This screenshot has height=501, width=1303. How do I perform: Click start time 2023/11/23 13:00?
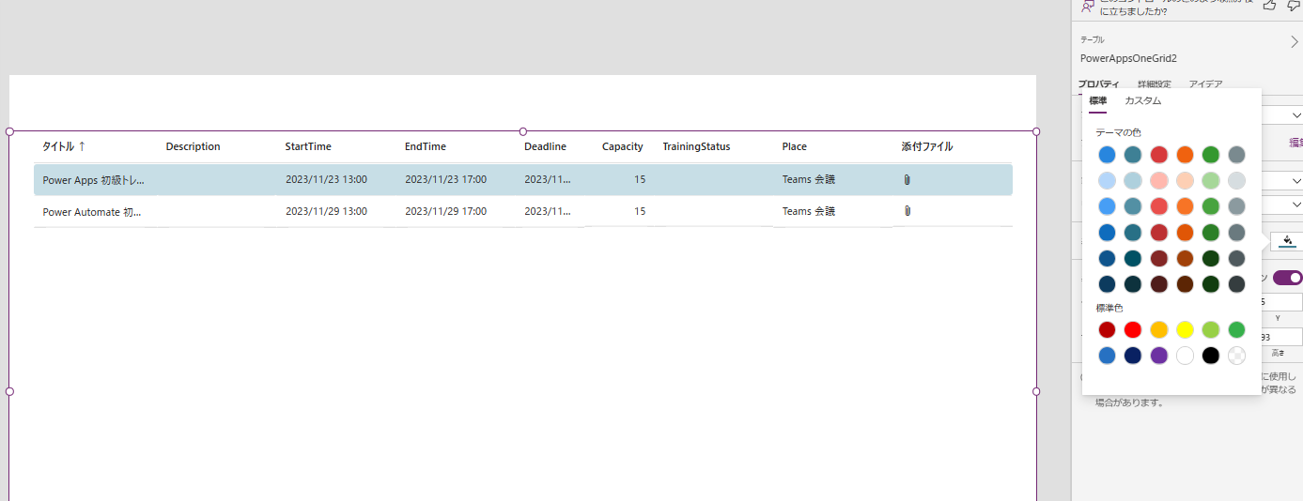coord(326,179)
